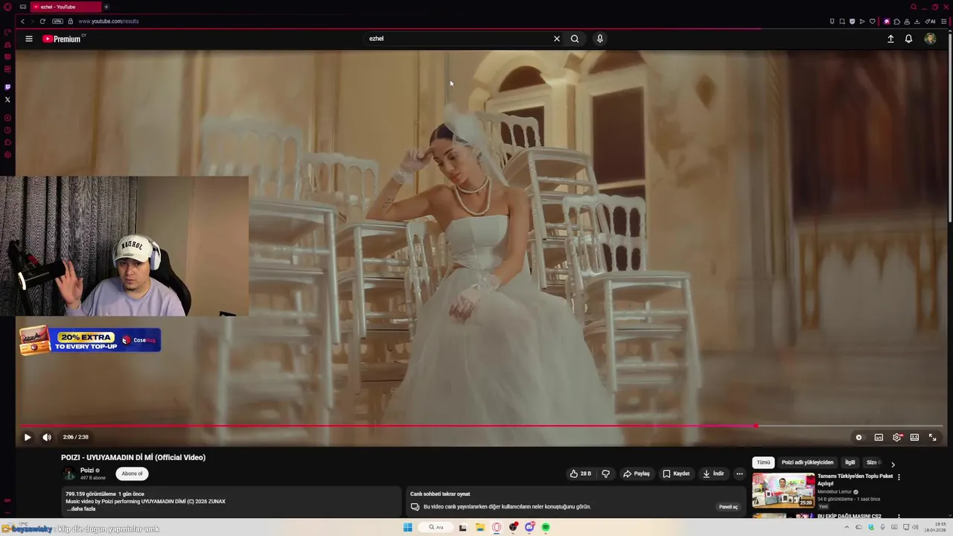Viewport: 953px width, 536px height.
Task: Switch to the ezhel - YouTube tab
Action: [67, 7]
